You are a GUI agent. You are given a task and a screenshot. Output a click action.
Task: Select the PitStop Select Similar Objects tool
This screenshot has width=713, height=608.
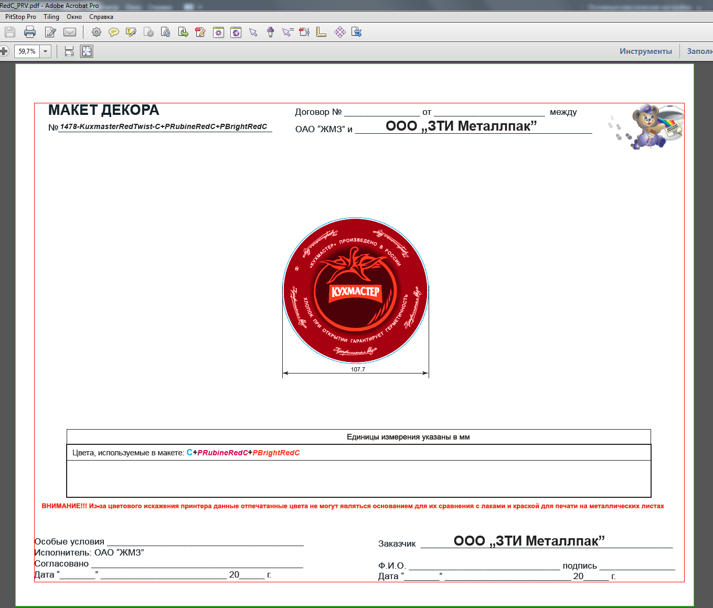(x=287, y=33)
